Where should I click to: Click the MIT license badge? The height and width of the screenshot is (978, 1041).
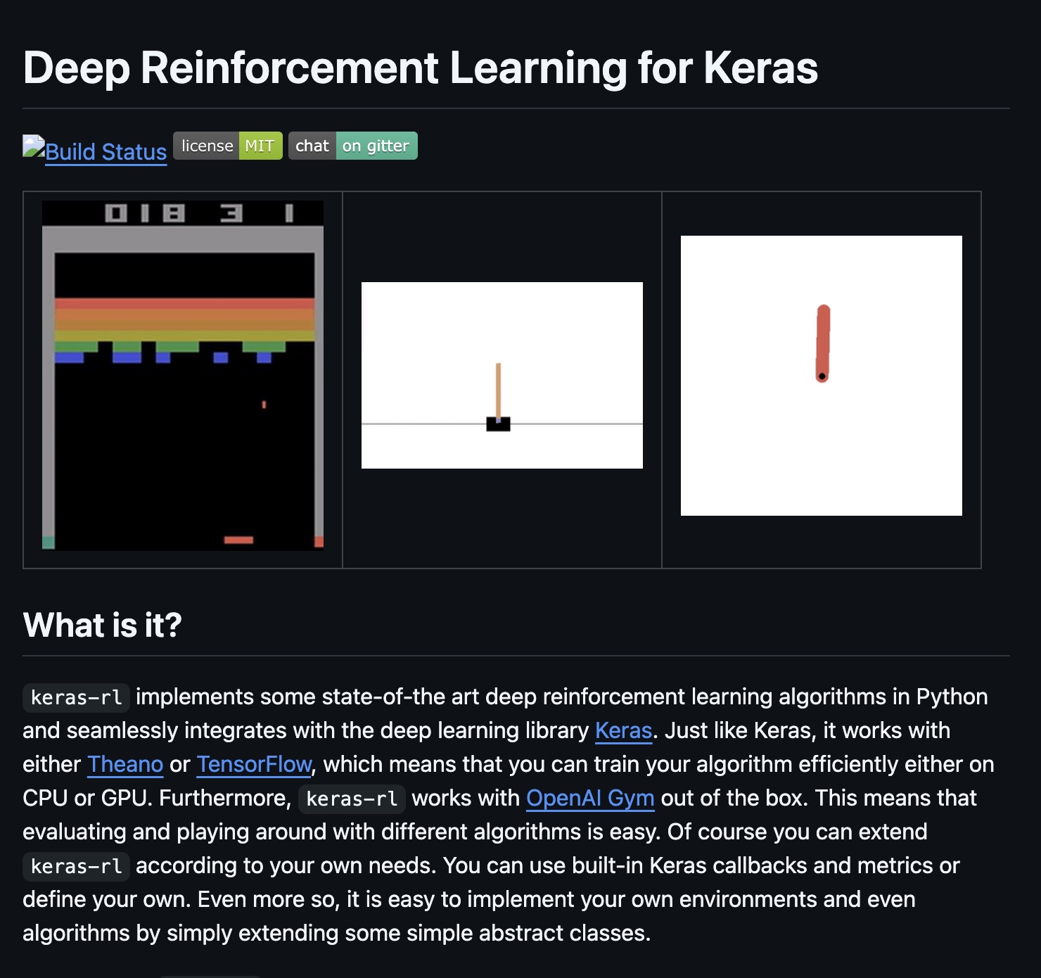(x=226, y=146)
